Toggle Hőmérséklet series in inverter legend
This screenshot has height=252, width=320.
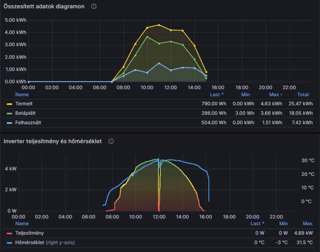coord(30,242)
